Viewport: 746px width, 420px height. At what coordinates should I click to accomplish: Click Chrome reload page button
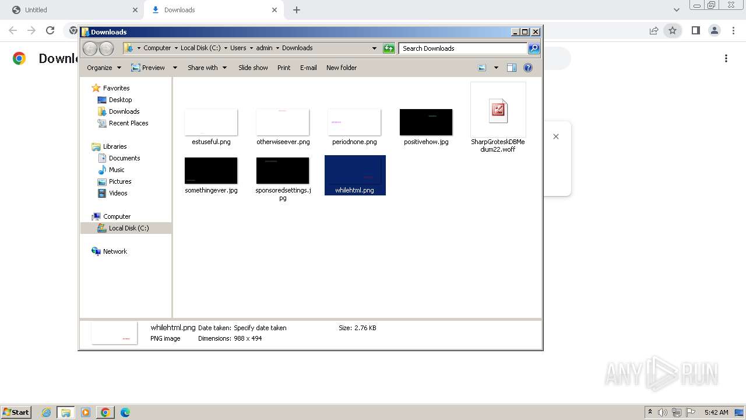[x=50, y=30]
